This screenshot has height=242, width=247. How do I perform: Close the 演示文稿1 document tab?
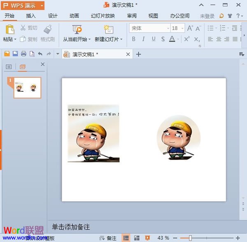click(128, 54)
